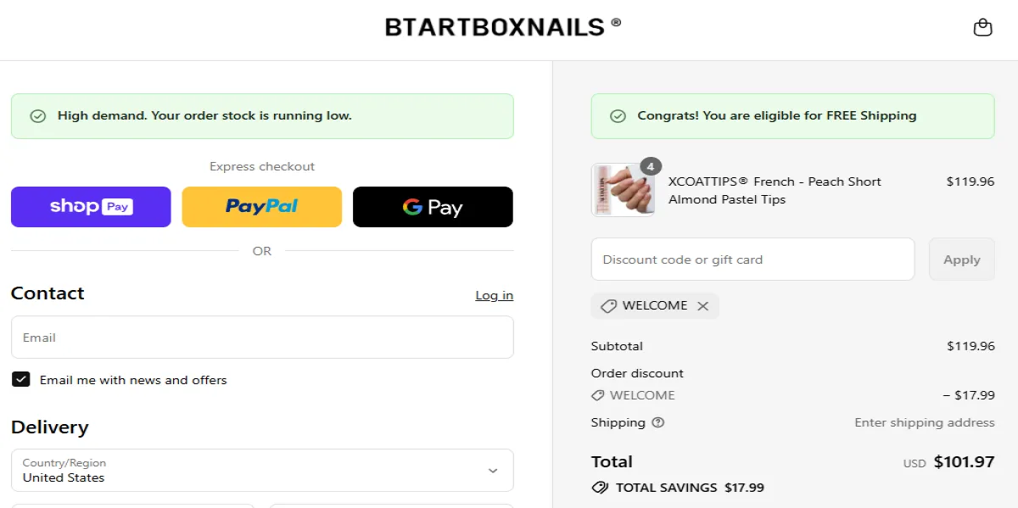
Task: Uncheck Email me with news and offers
Action: pyautogui.click(x=20, y=379)
